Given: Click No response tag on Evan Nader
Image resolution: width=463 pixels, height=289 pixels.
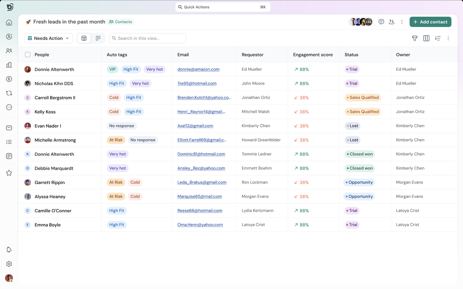Looking at the screenshot, I should pyautogui.click(x=122, y=126).
